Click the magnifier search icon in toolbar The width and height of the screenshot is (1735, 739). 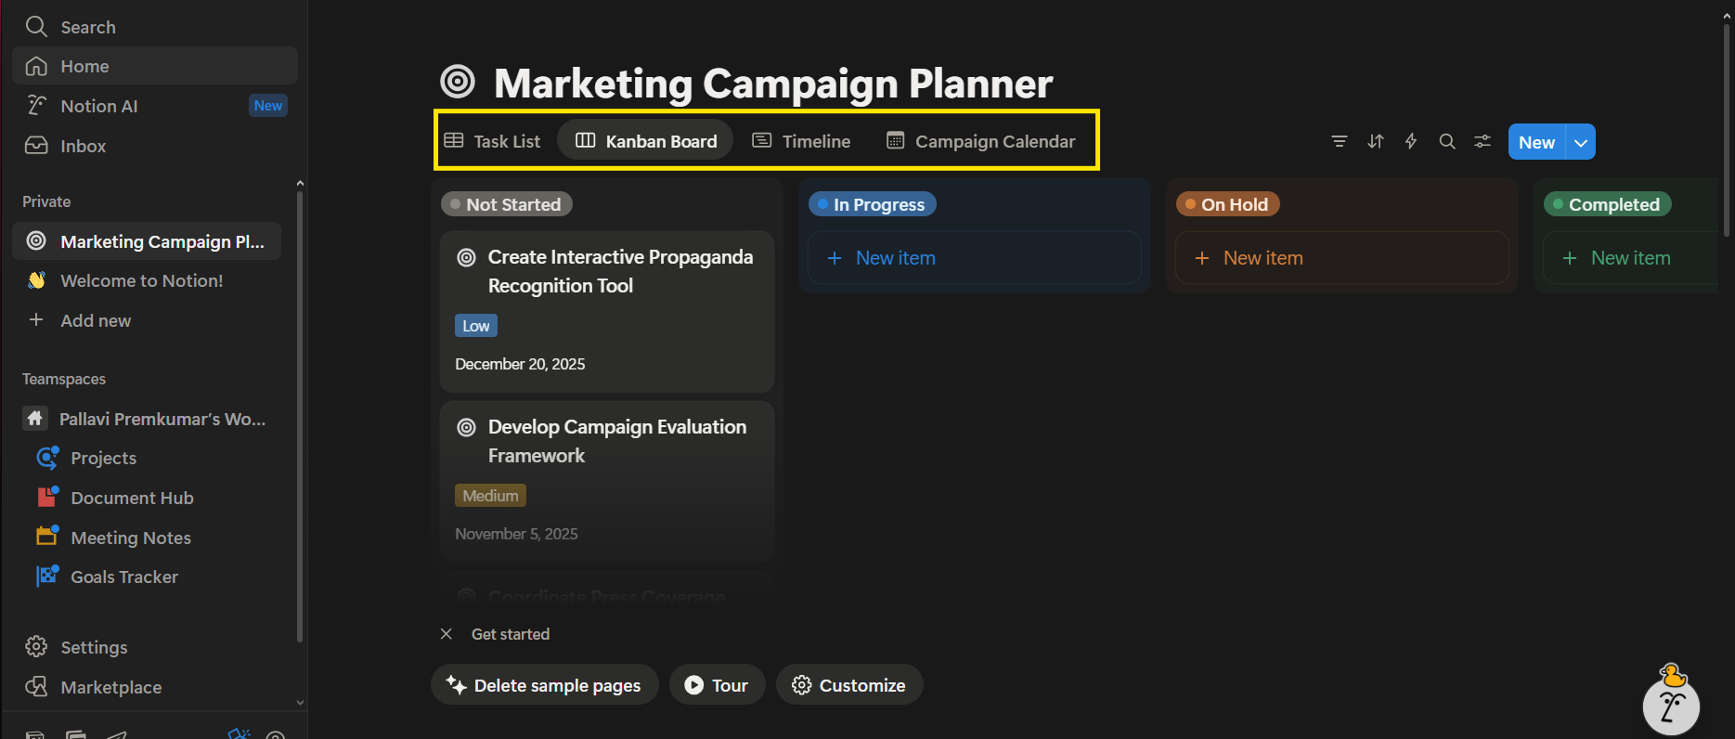1446,141
